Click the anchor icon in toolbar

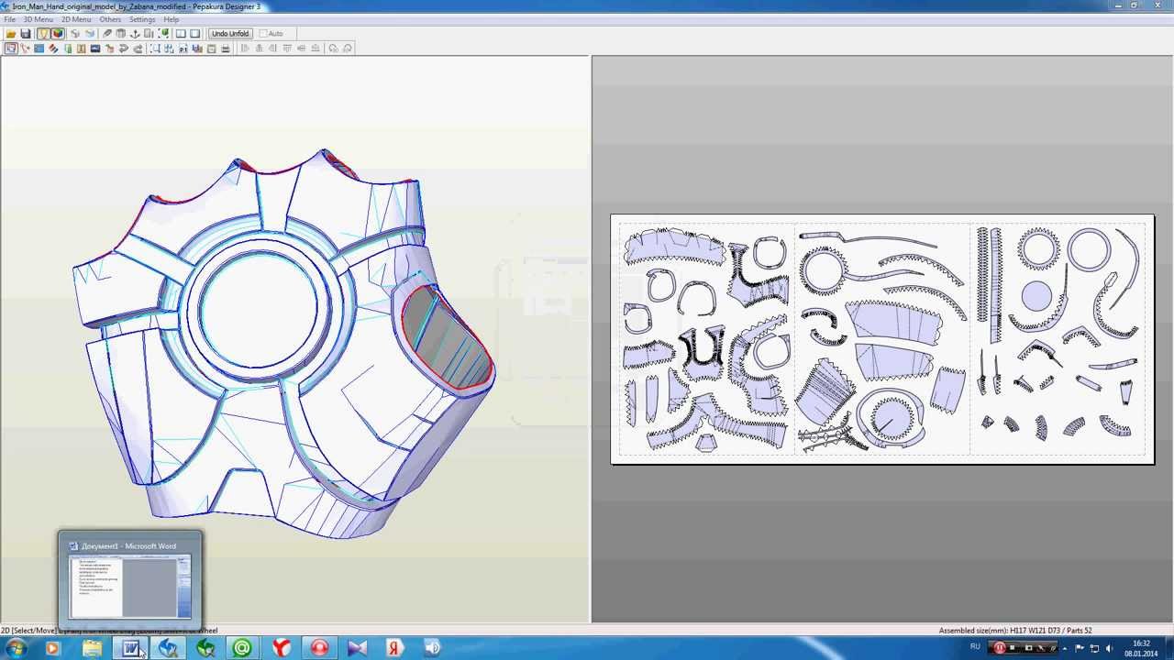click(x=135, y=34)
